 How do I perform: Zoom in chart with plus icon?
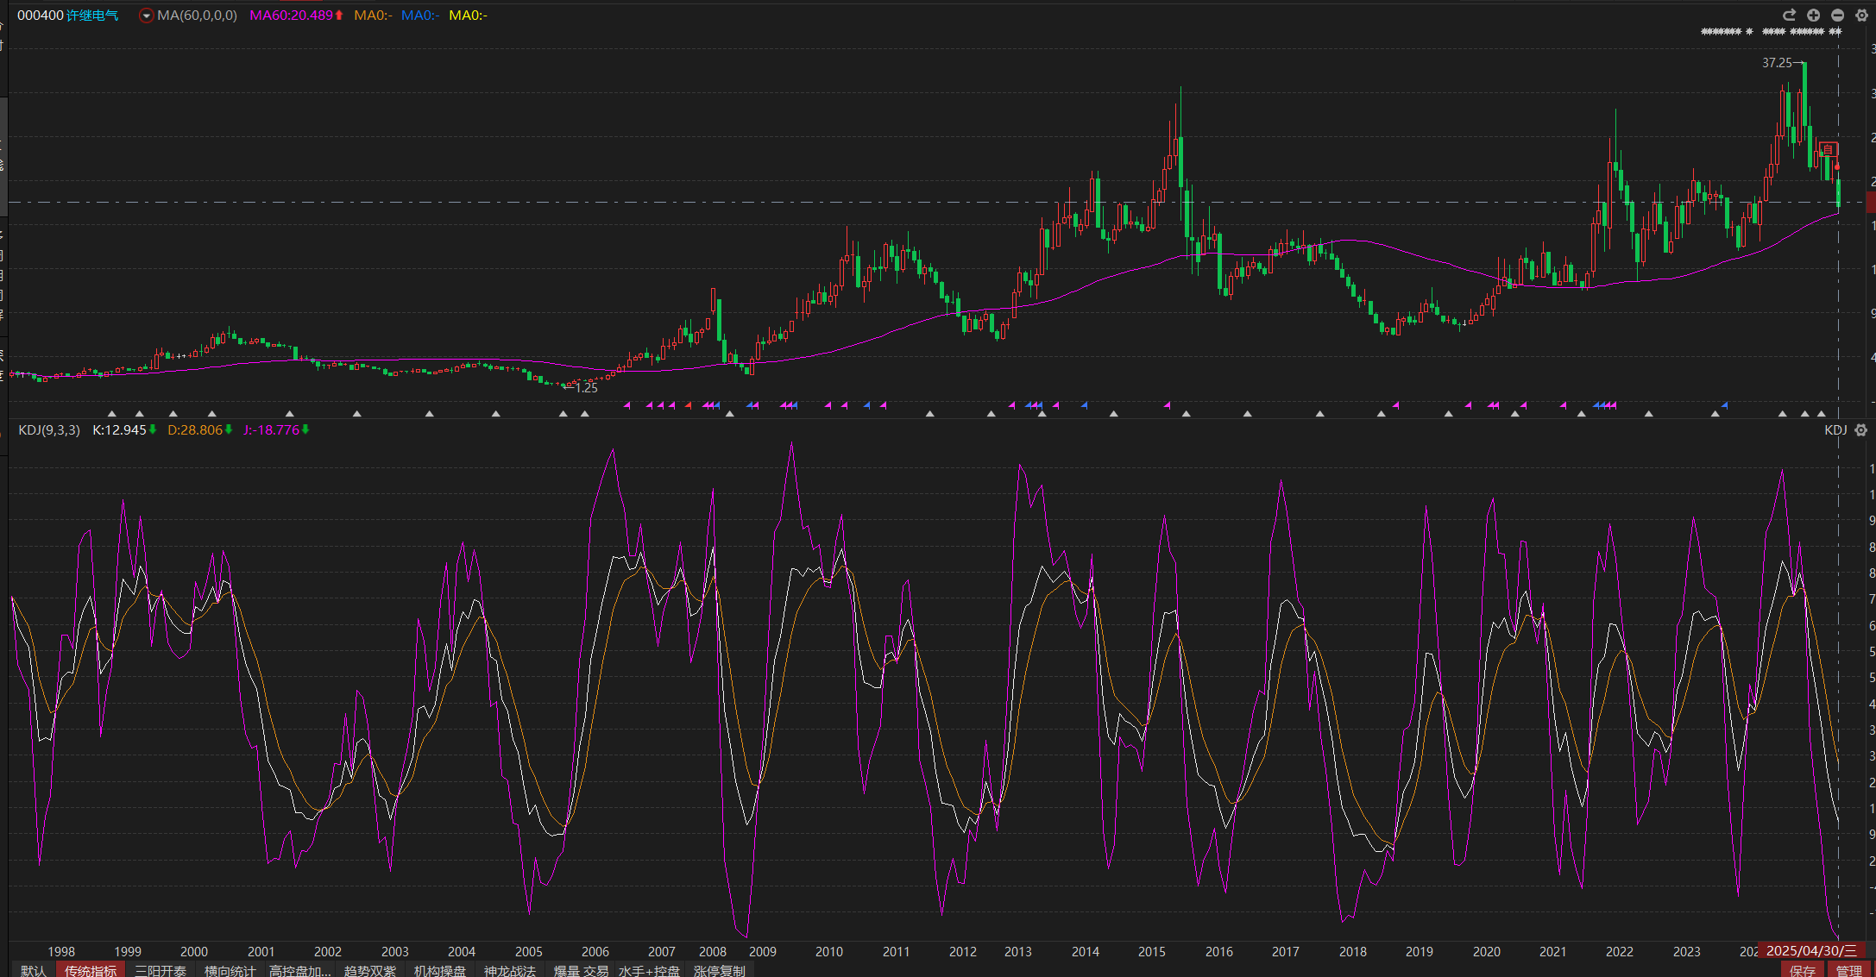1814,15
